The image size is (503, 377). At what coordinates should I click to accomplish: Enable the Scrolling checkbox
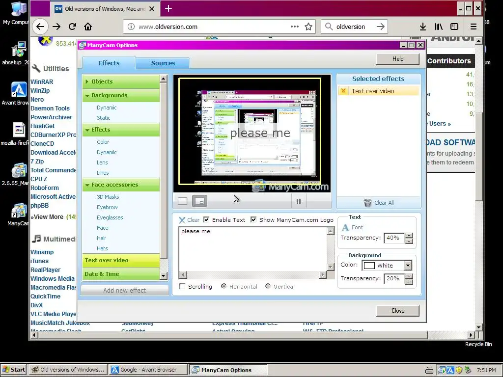click(x=182, y=286)
